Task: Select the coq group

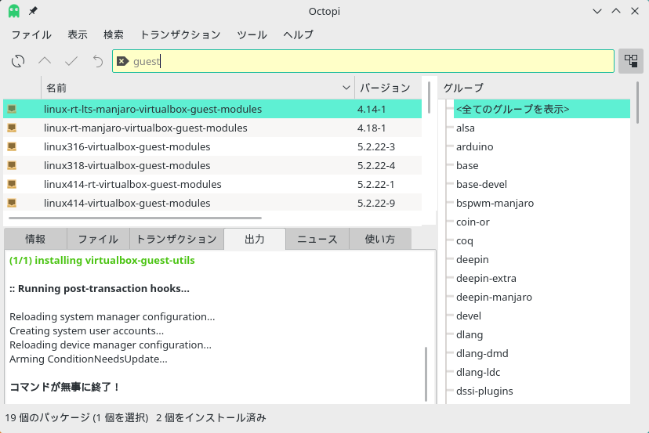Action: [x=464, y=240]
